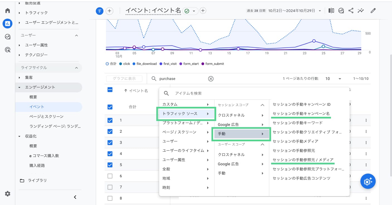Click the pencil Customize report icon
The width and height of the screenshot is (392, 205).
373,11
